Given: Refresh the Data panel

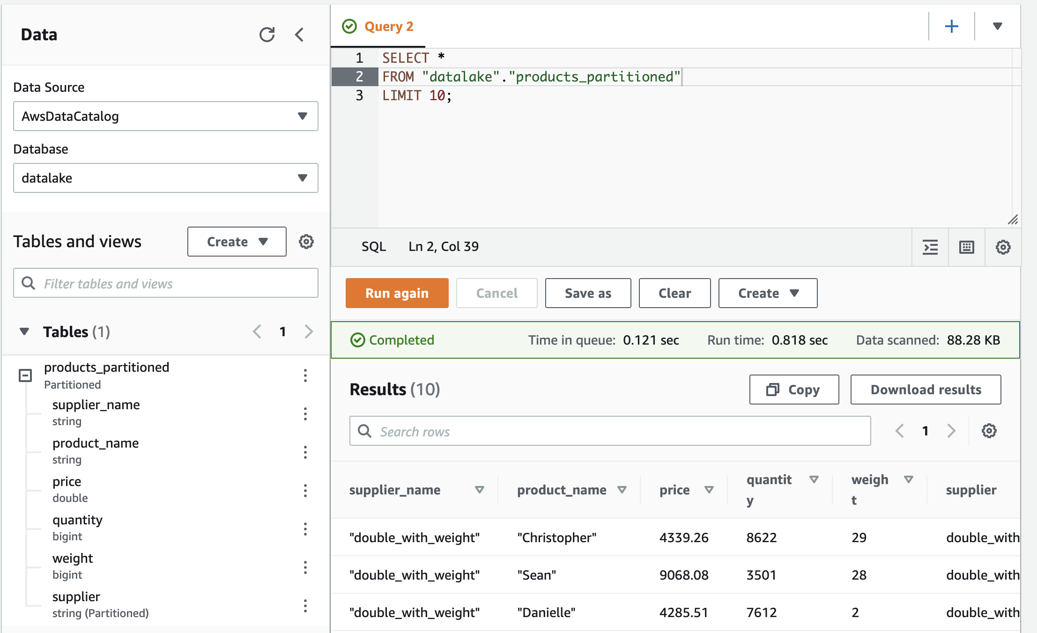Looking at the screenshot, I should 267,35.
